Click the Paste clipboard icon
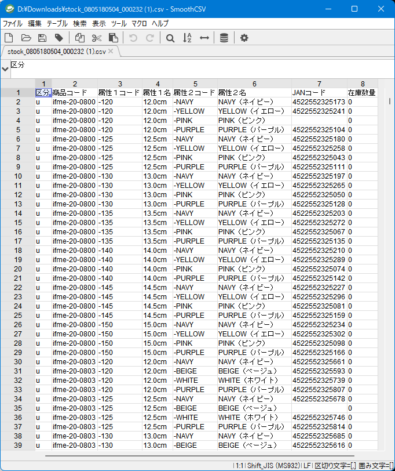The width and height of the screenshot is (395, 471). [x=114, y=38]
